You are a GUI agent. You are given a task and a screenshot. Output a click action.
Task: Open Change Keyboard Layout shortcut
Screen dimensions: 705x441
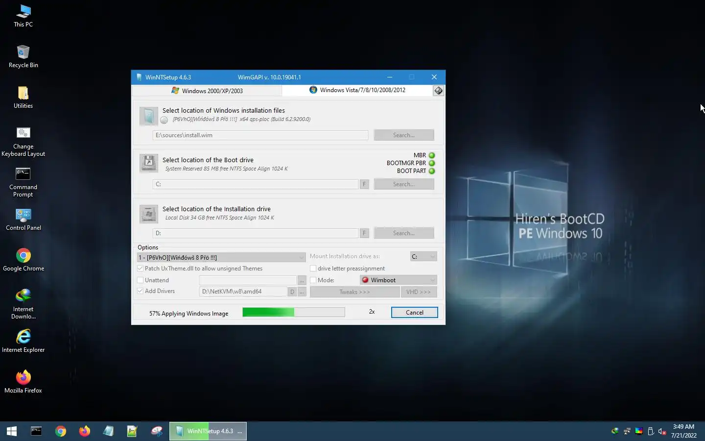[x=23, y=142]
